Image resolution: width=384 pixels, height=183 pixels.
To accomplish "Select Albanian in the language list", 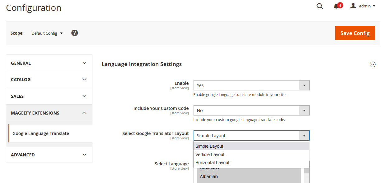I will [x=208, y=176].
